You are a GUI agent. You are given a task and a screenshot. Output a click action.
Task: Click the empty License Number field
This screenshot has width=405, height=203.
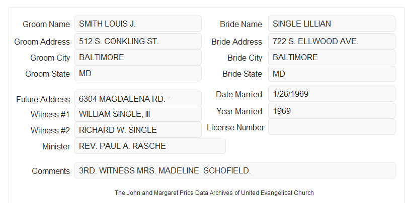coord(332,127)
